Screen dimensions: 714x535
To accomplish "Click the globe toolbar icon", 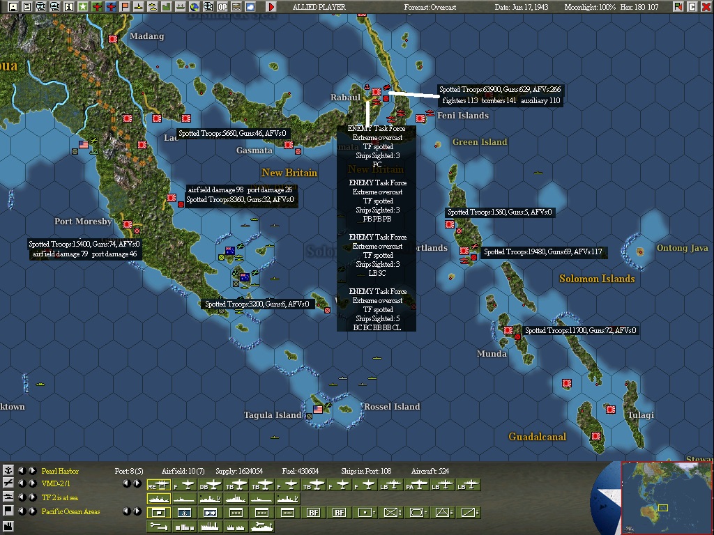I will click(x=195, y=7).
